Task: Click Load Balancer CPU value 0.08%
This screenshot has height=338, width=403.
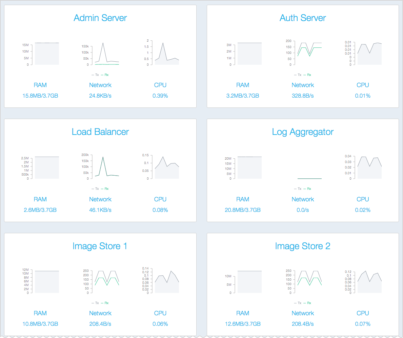Action: click(x=160, y=210)
